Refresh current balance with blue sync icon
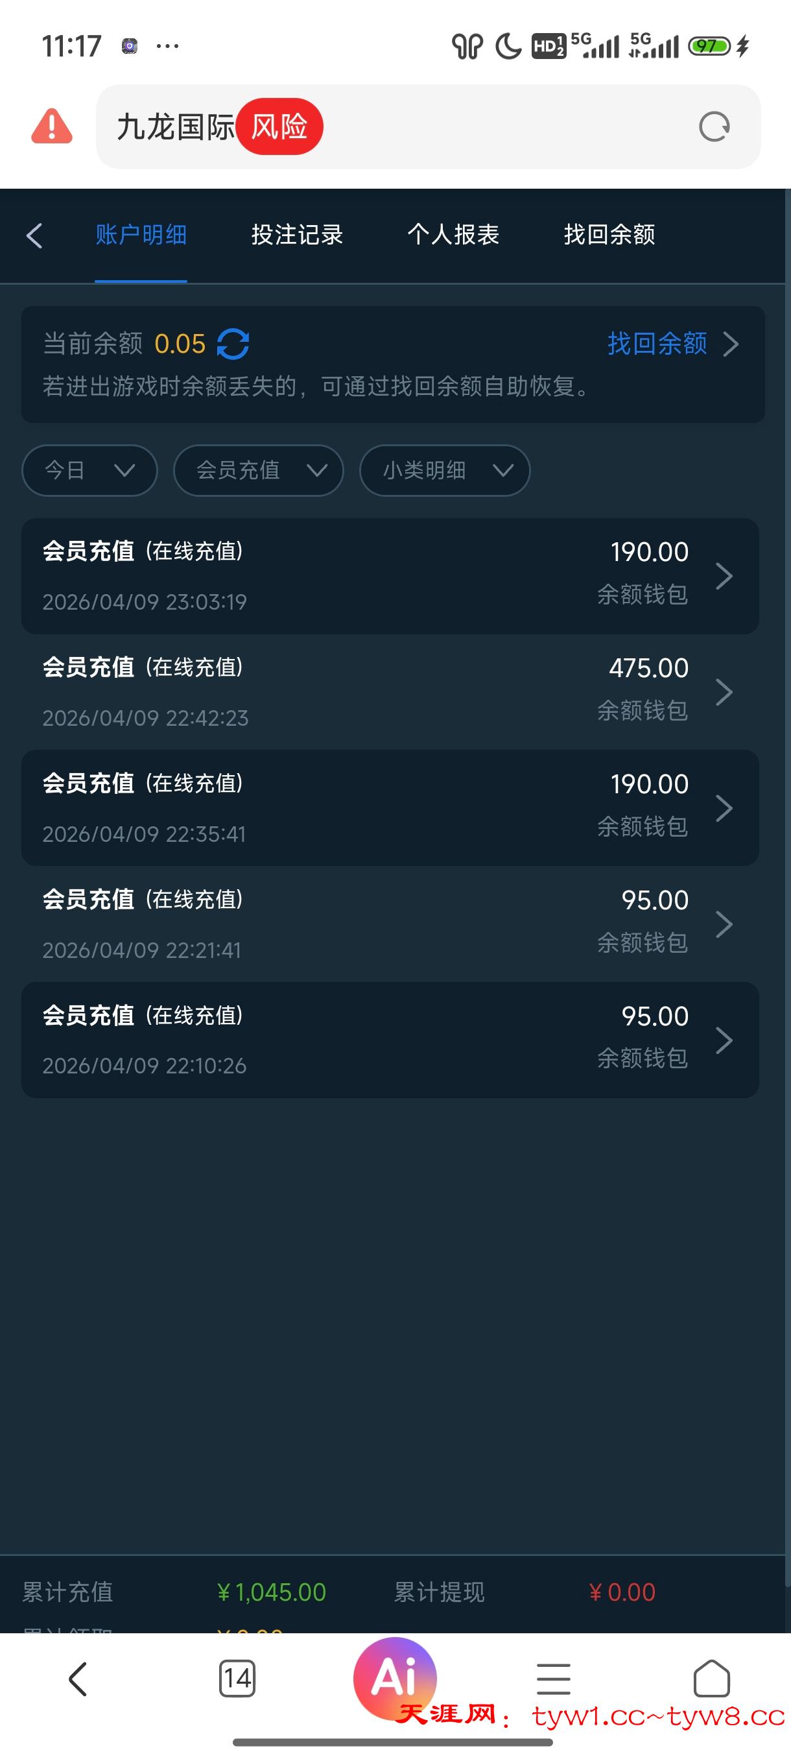Image resolution: width=791 pixels, height=1759 pixels. coord(233,344)
